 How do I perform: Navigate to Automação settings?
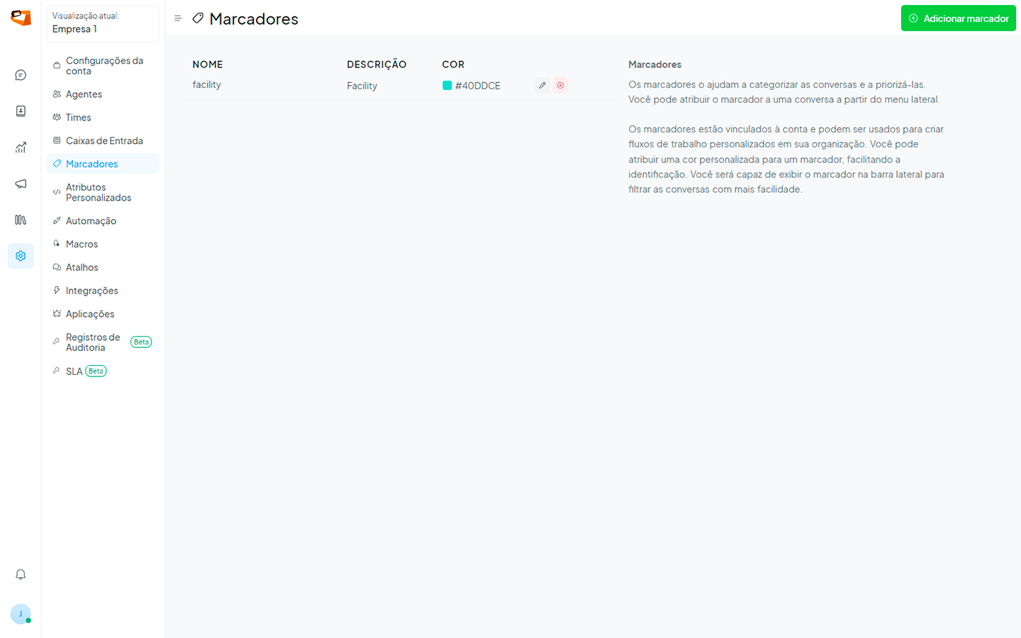point(91,221)
